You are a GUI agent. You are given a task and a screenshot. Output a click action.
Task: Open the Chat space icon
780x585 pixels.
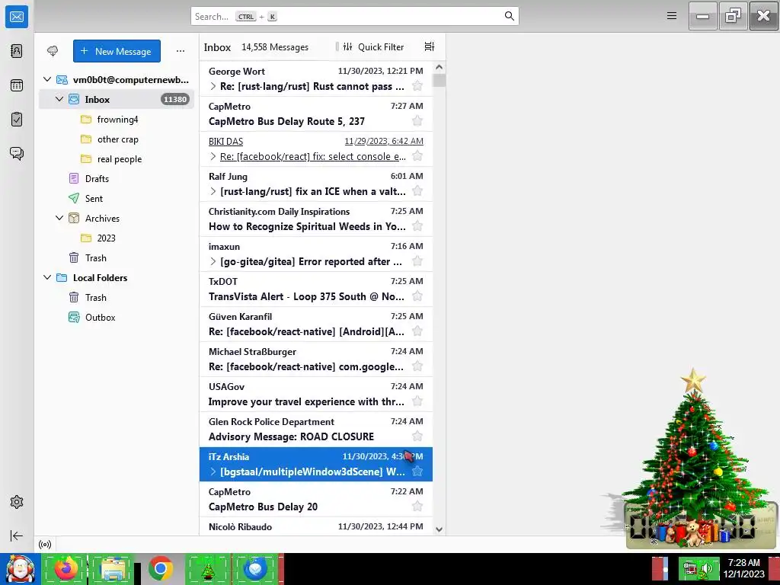tap(17, 153)
